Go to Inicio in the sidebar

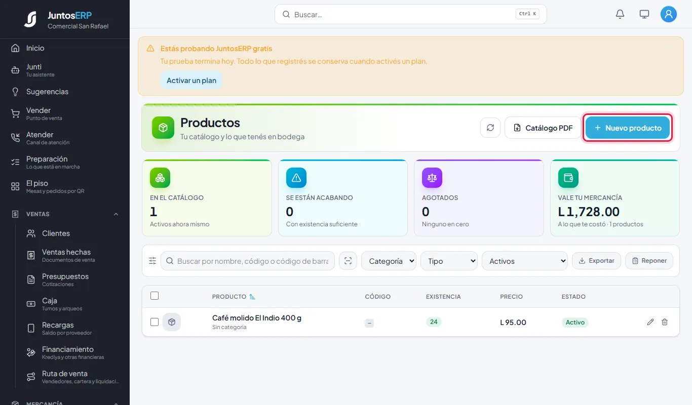(65, 48)
